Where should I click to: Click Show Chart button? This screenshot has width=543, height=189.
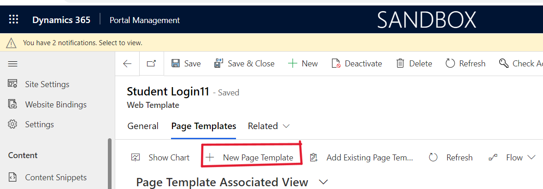(160, 158)
